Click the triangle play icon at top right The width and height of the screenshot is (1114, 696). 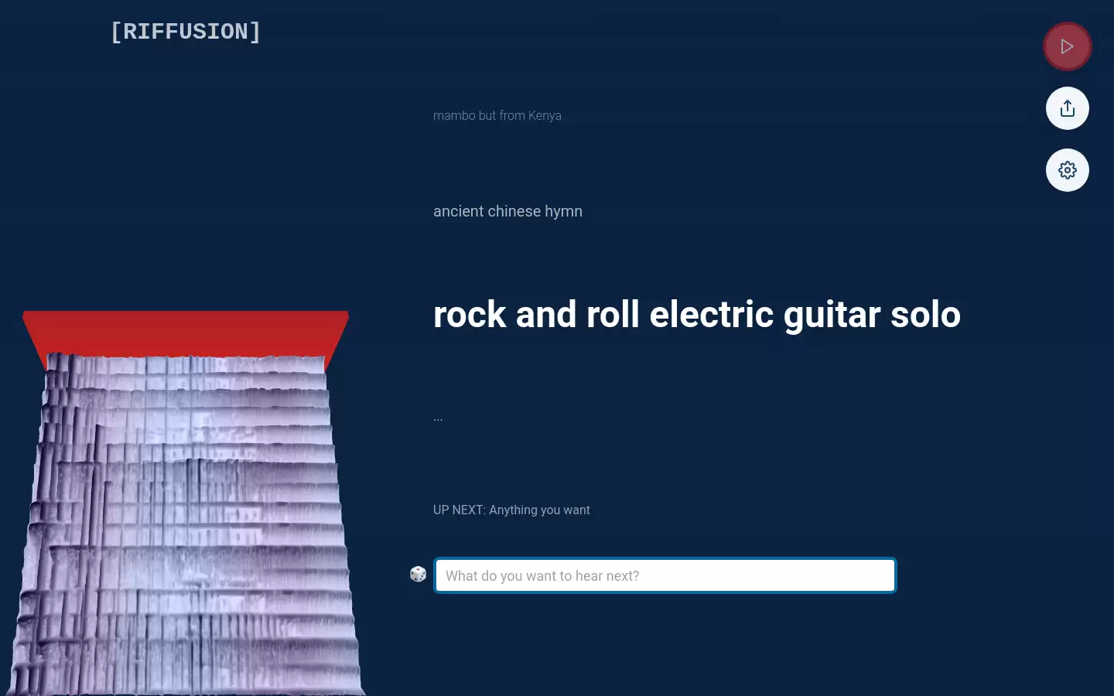pos(1068,46)
